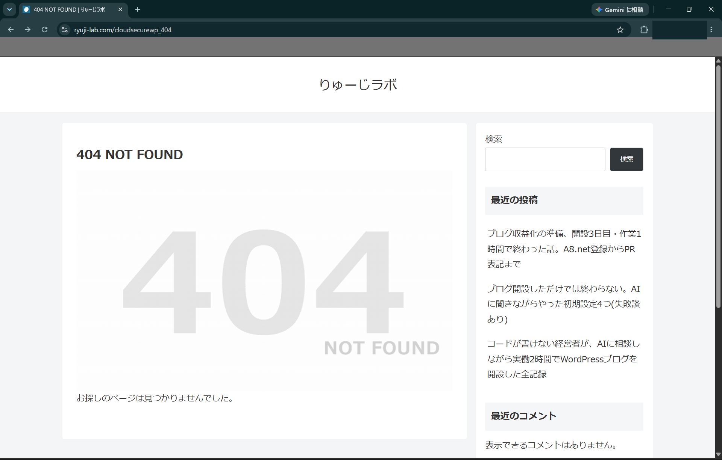Open the りゅーじラボ site title link

click(x=358, y=84)
